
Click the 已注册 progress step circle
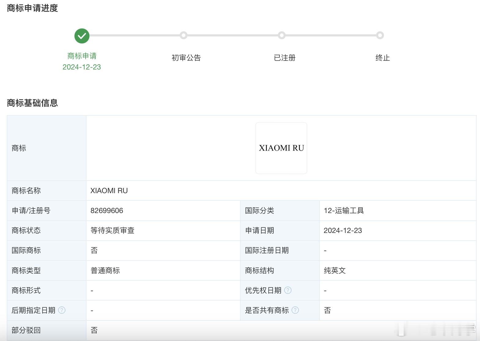282,36
